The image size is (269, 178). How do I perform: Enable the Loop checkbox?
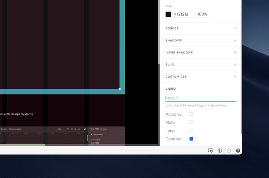click(x=191, y=131)
